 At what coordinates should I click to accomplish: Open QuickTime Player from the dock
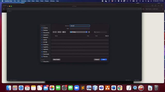135,88
